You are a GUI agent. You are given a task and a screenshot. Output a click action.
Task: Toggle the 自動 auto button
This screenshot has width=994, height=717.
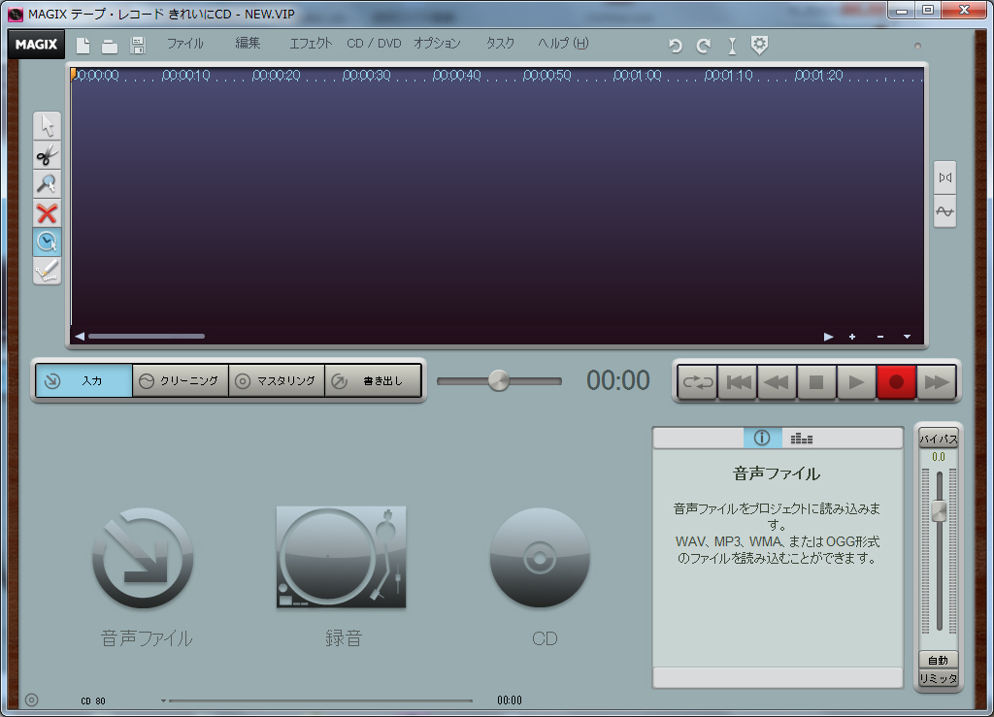point(939,660)
